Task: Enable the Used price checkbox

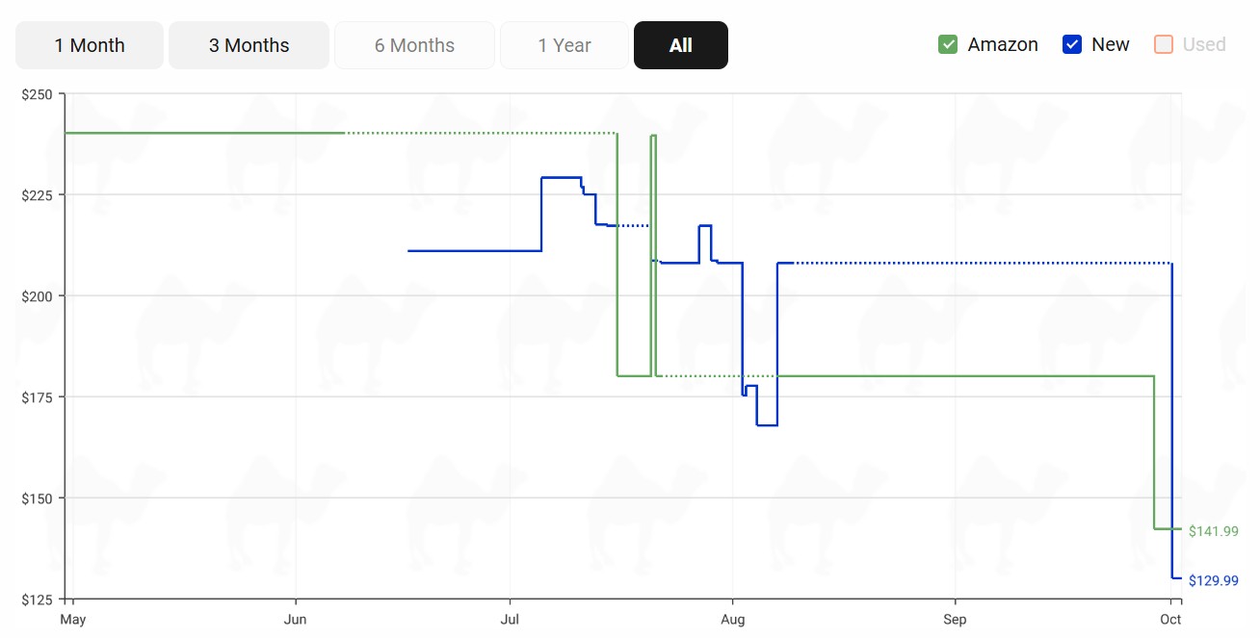Action: coord(1164,44)
